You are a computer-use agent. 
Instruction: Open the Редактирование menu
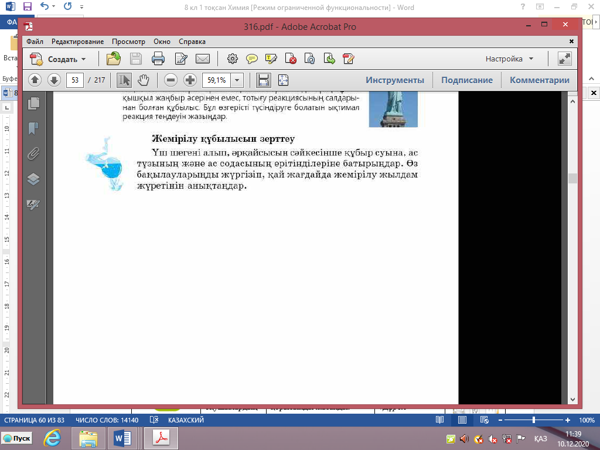click(x=77, y=42)
